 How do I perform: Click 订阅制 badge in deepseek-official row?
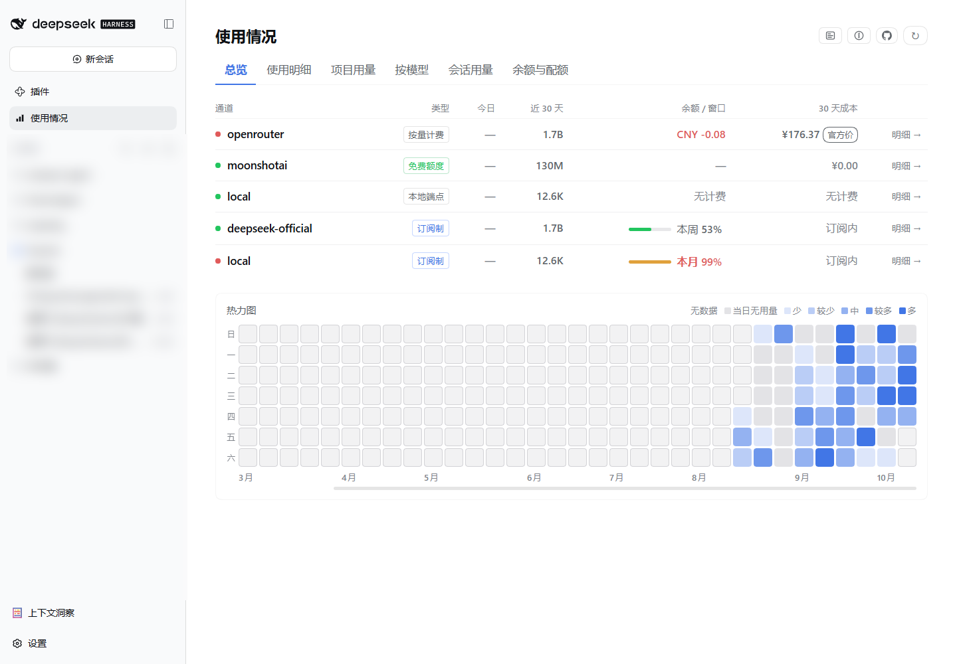coord(431,228)
